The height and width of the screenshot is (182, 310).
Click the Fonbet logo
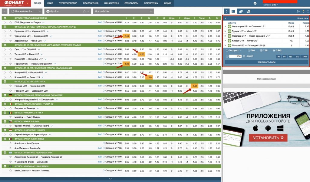coord(13,3)
